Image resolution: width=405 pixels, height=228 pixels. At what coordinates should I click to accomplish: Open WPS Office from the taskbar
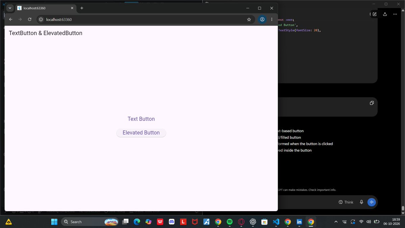(160, 222)
